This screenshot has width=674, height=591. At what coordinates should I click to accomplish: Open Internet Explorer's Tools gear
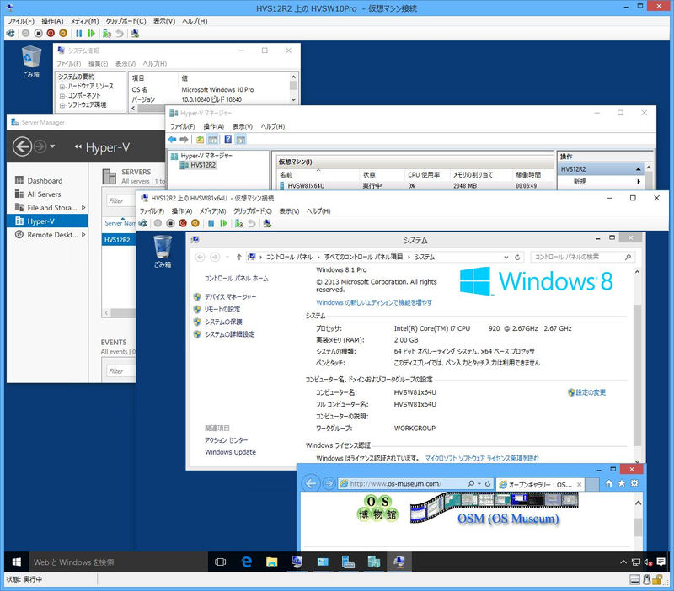pyautogui.click(x=634, y=483)
